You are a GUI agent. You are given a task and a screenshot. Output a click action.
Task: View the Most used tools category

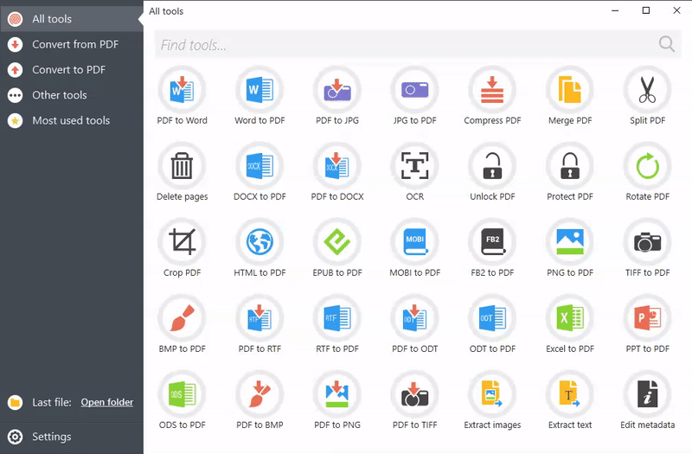[x=72, y=120]
